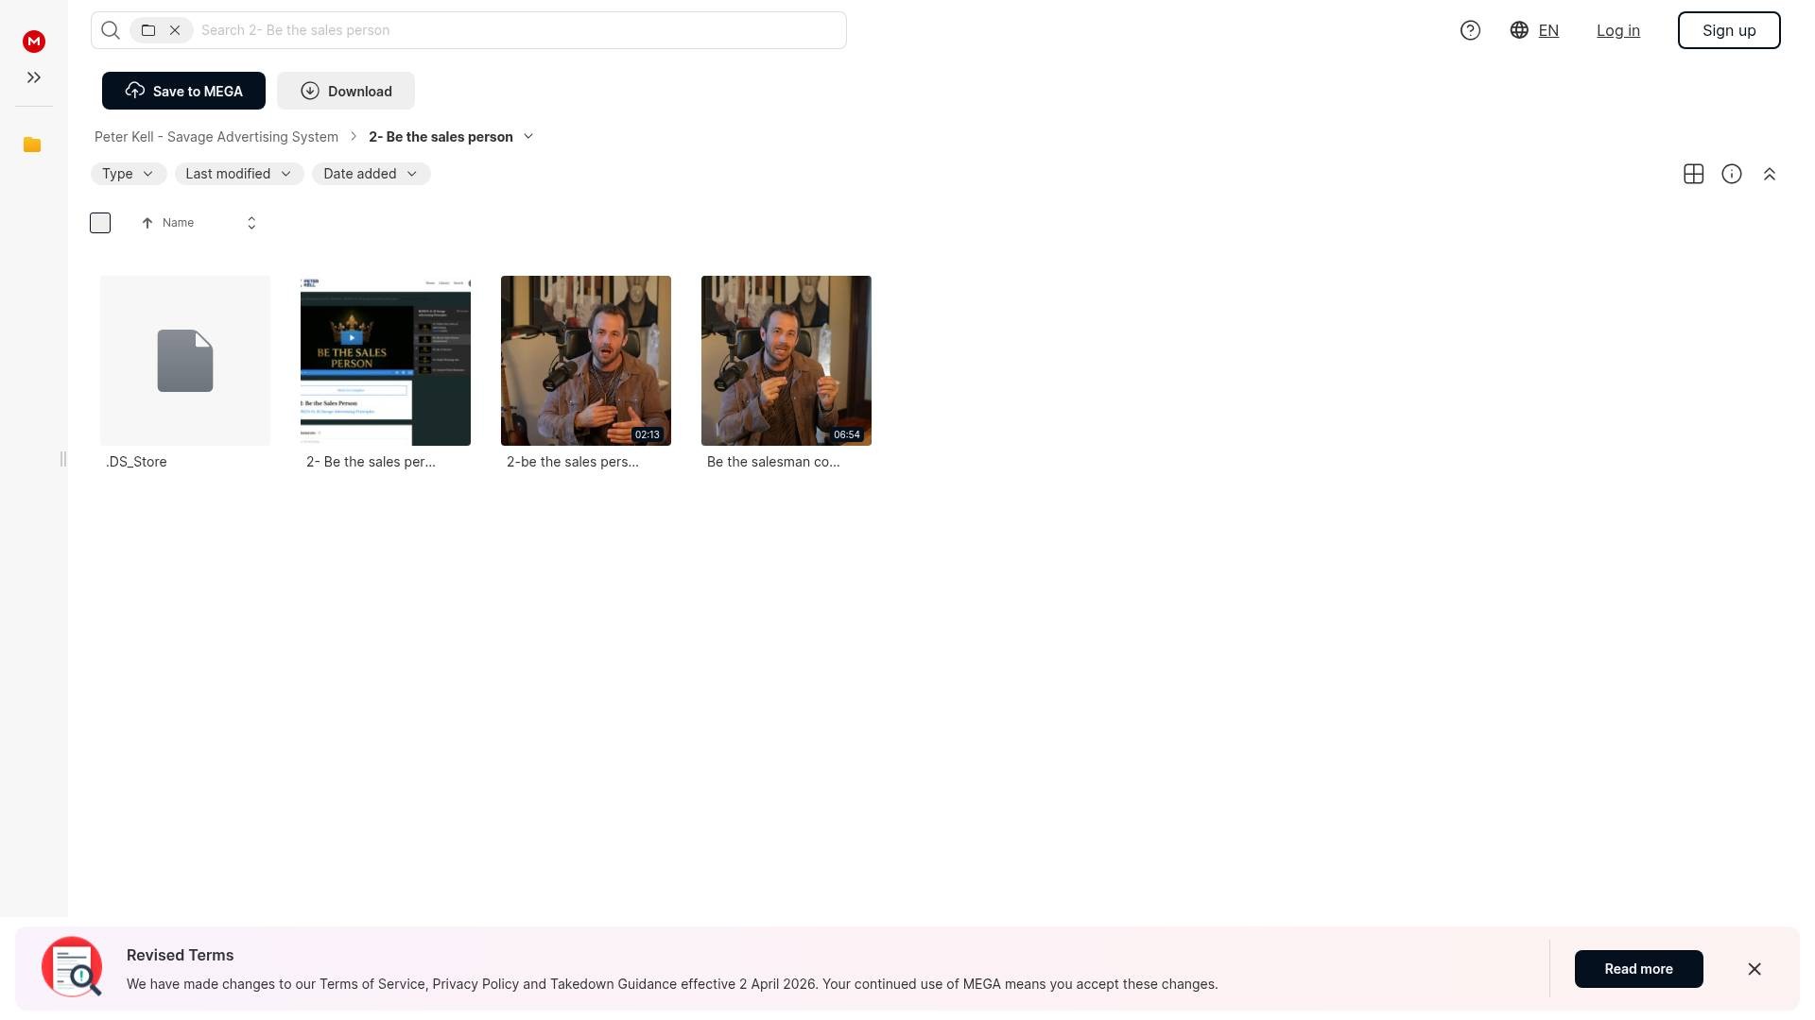Go to the Peter Kell - Savage Advertising System breadcrumb
The width and height of the screenshot is (1815, 1020).
pos(216,137)
